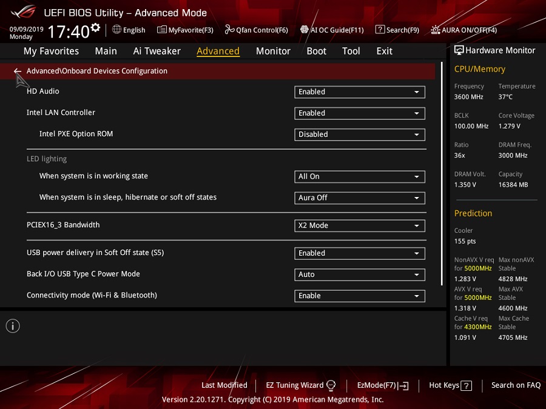The image size is (546, 409).
Task: Launch Qfan Control(F6) fan icon
Action: (x=229, y=30)
